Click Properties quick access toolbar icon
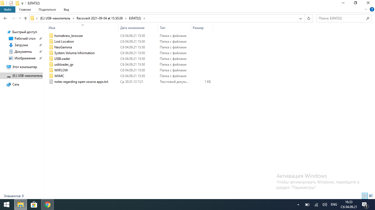Screen dimensions: 375x210 [x=11, y=3]
